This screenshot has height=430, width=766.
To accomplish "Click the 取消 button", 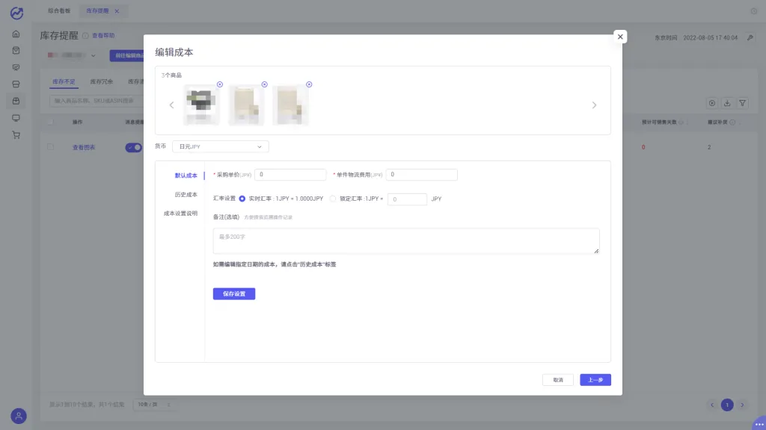I will (x=558, y=380).
